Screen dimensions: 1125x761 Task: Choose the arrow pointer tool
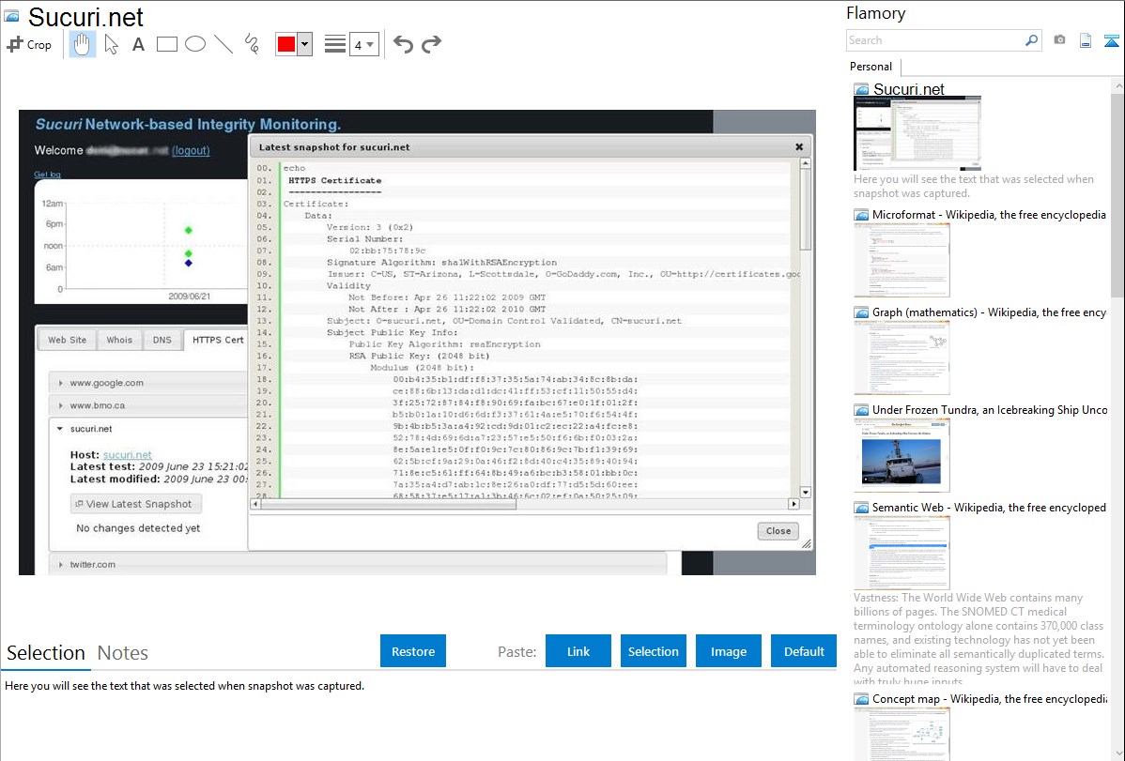tap(111, 44)
